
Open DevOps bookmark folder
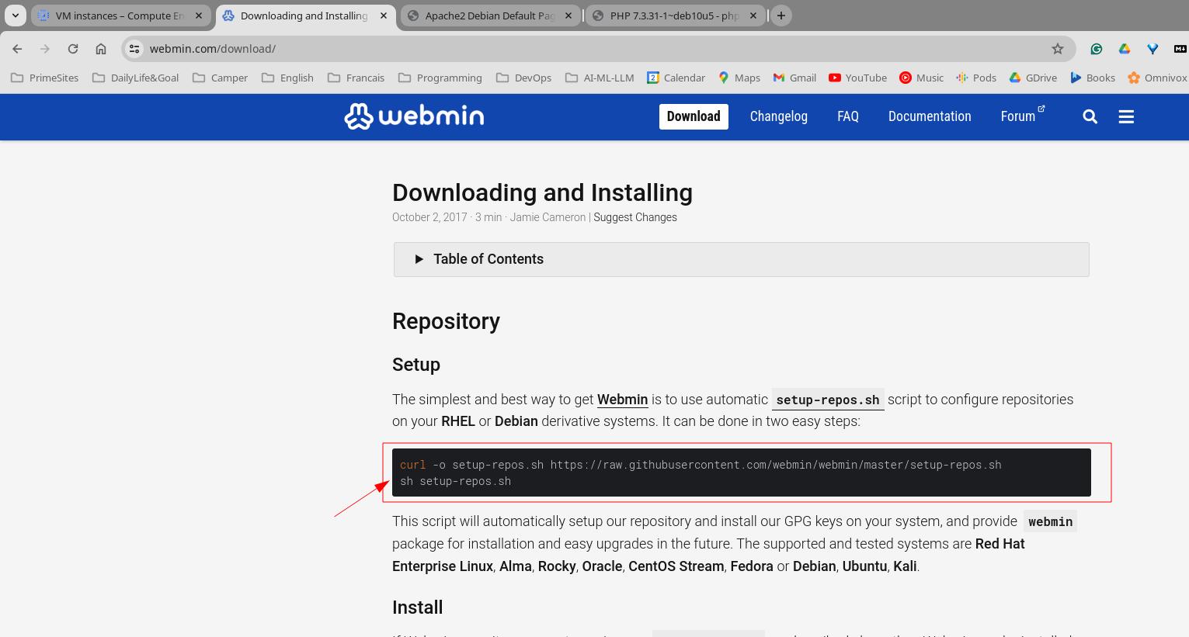tap(523, 78)
